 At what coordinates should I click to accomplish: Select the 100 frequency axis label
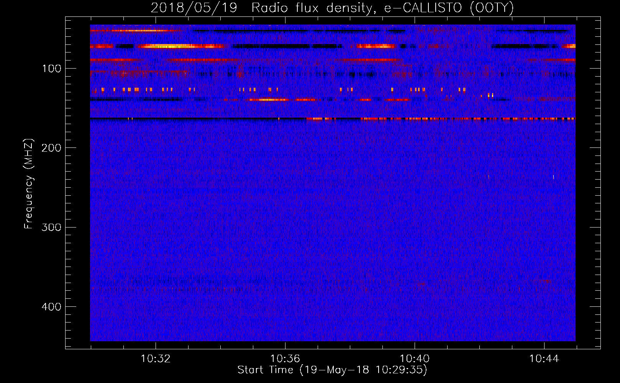(52, 69)
